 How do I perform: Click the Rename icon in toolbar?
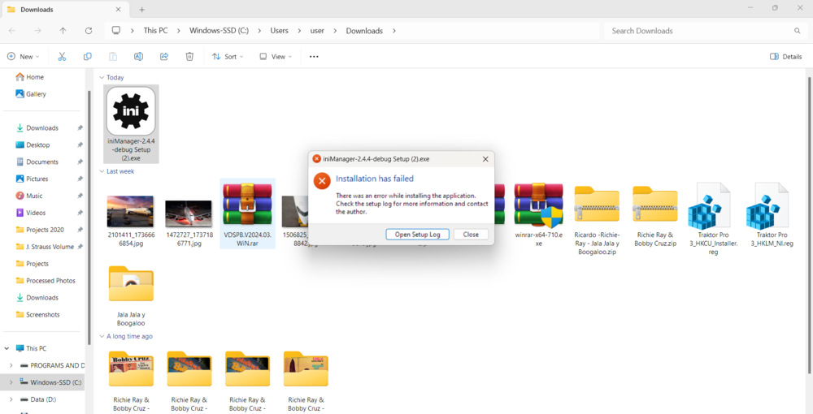coord(138,57)
